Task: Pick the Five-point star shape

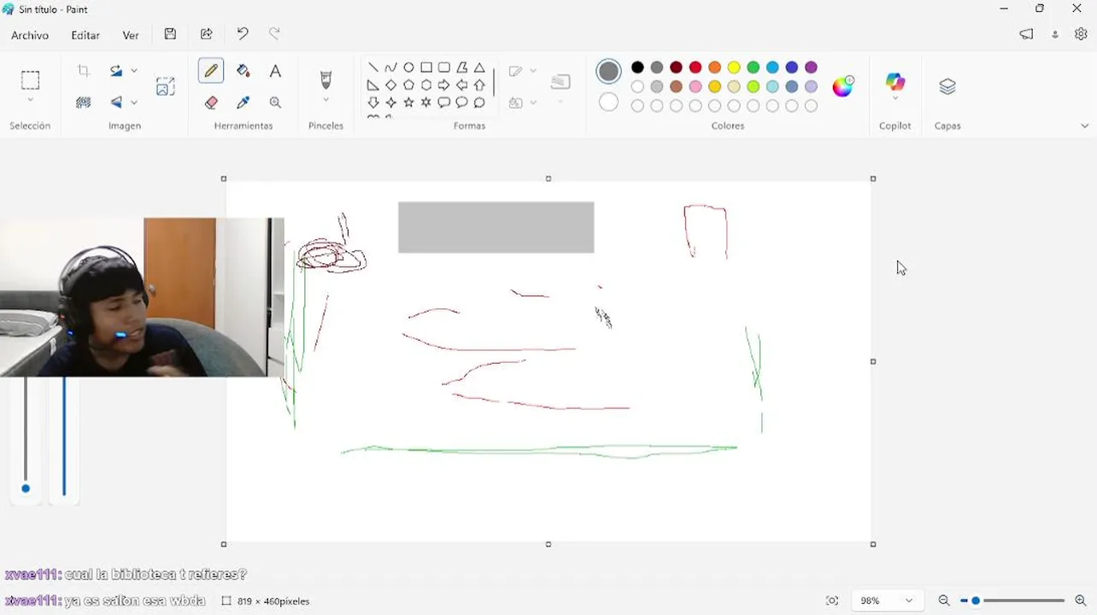Action: point(408,102)
